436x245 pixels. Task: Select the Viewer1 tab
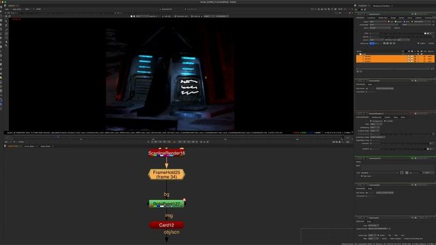(12, 5)
